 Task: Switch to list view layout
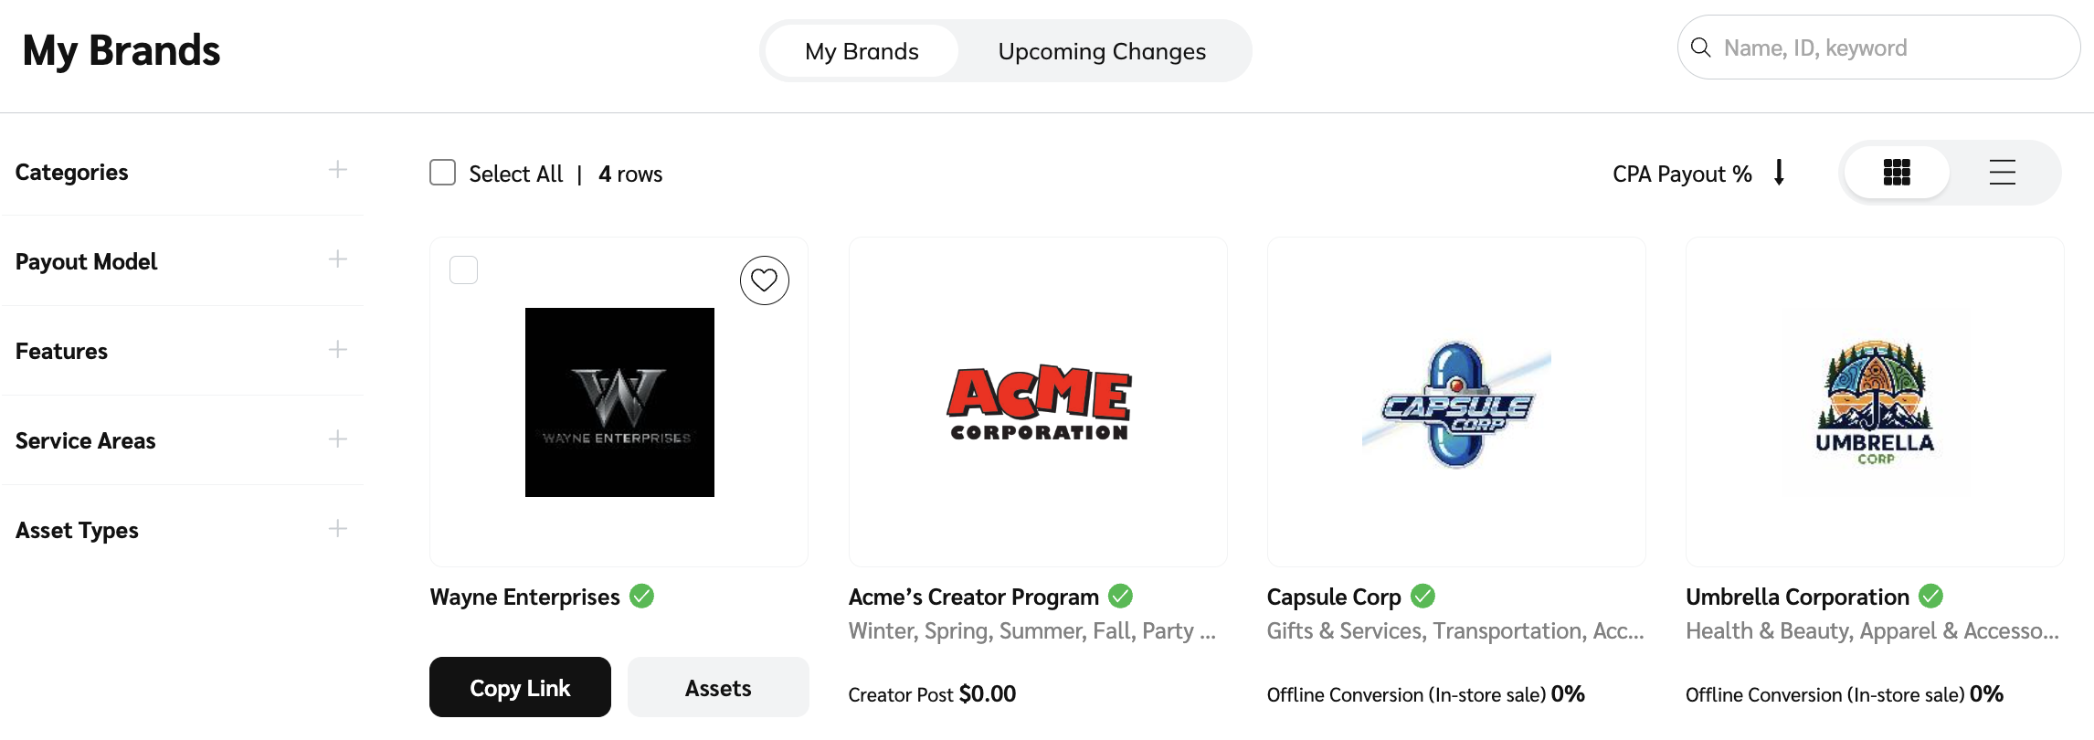coord(2002,173)
